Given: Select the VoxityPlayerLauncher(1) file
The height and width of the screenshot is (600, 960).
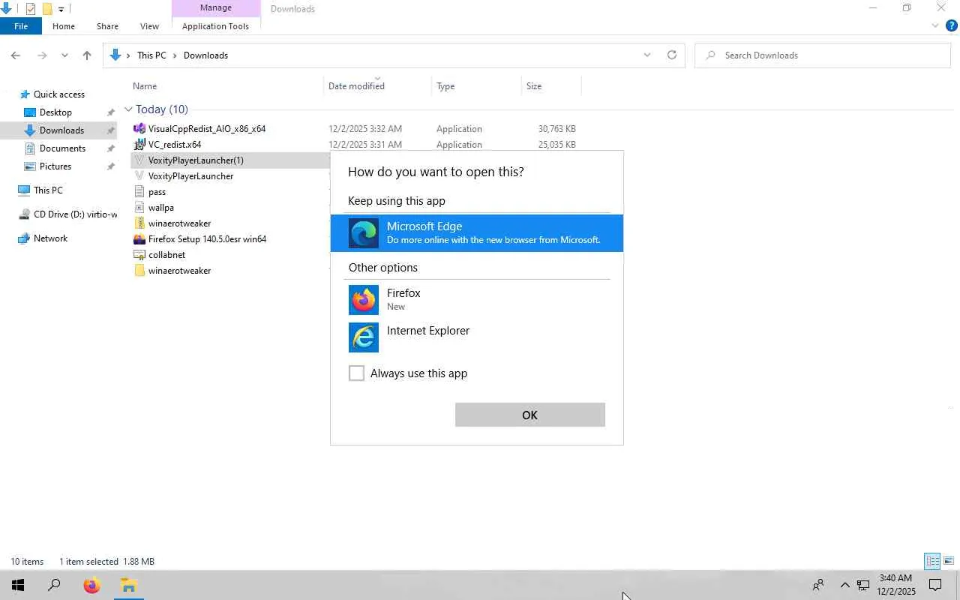Looking at the screenshot, I should click(196, 160).
